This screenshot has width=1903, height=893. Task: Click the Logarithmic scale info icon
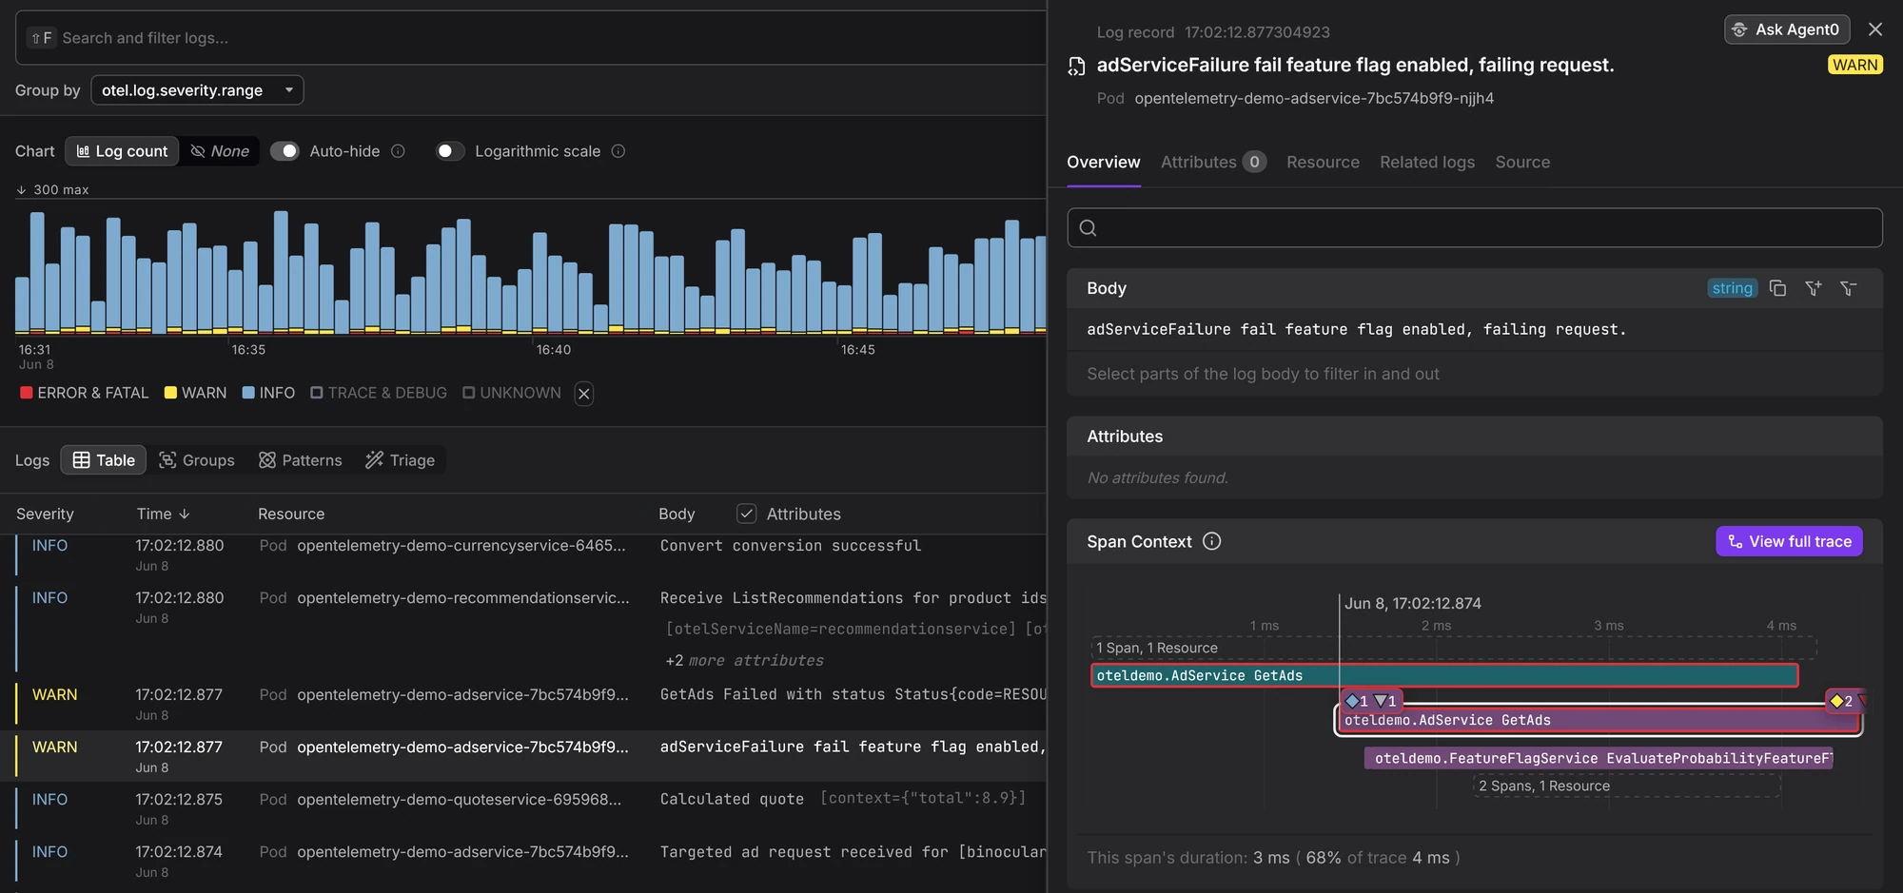pos(618,151)
